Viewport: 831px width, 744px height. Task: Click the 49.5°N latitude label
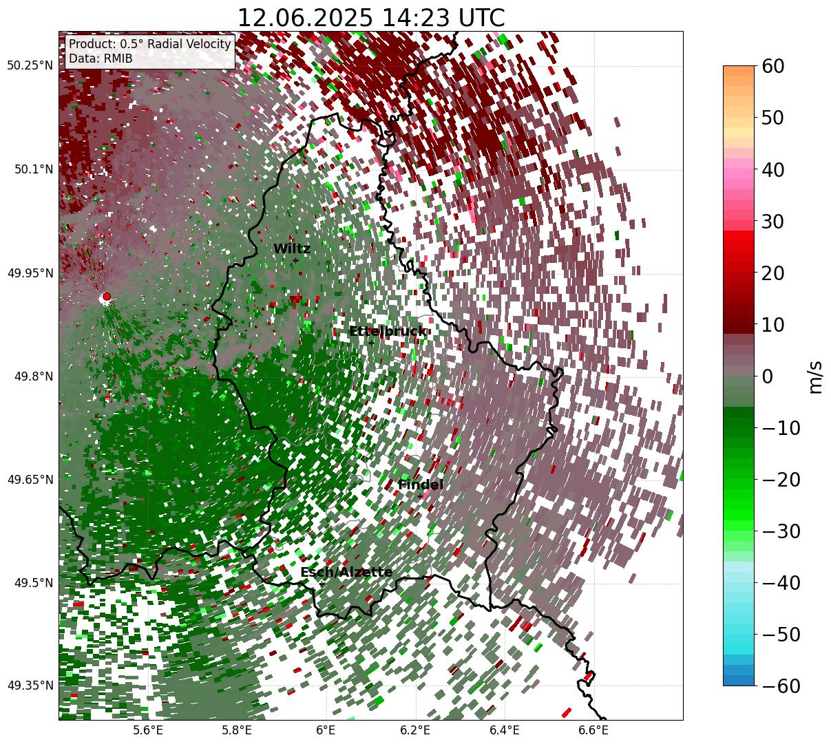tap(33, 583)
